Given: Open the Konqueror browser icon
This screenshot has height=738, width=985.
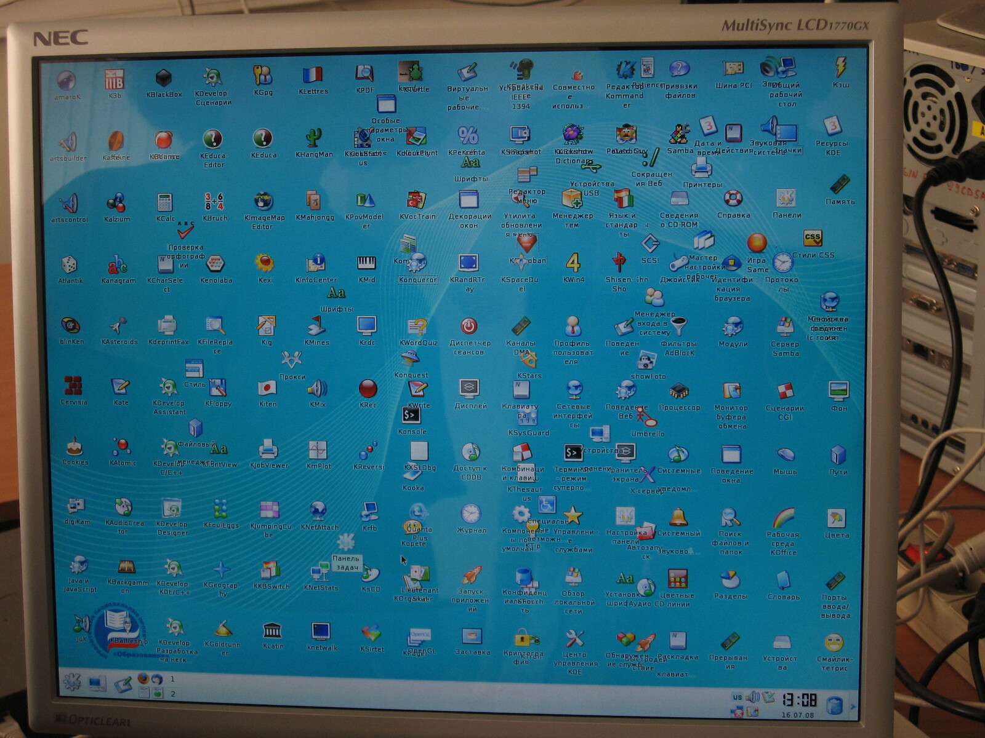Looking at the screenshot, I should coord(417,263).
